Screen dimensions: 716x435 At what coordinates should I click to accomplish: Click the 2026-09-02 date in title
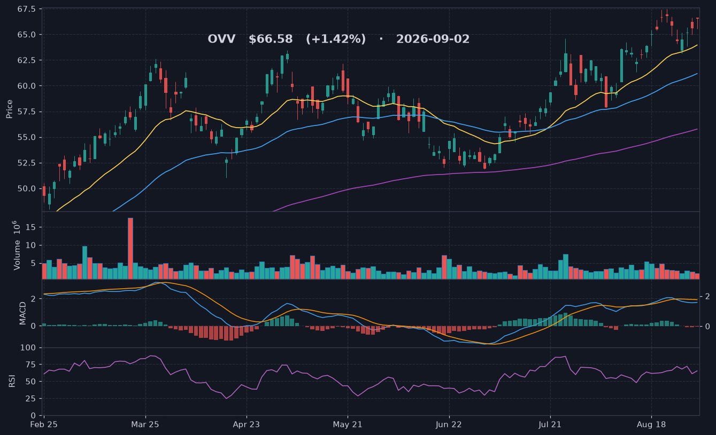(433, 39)
